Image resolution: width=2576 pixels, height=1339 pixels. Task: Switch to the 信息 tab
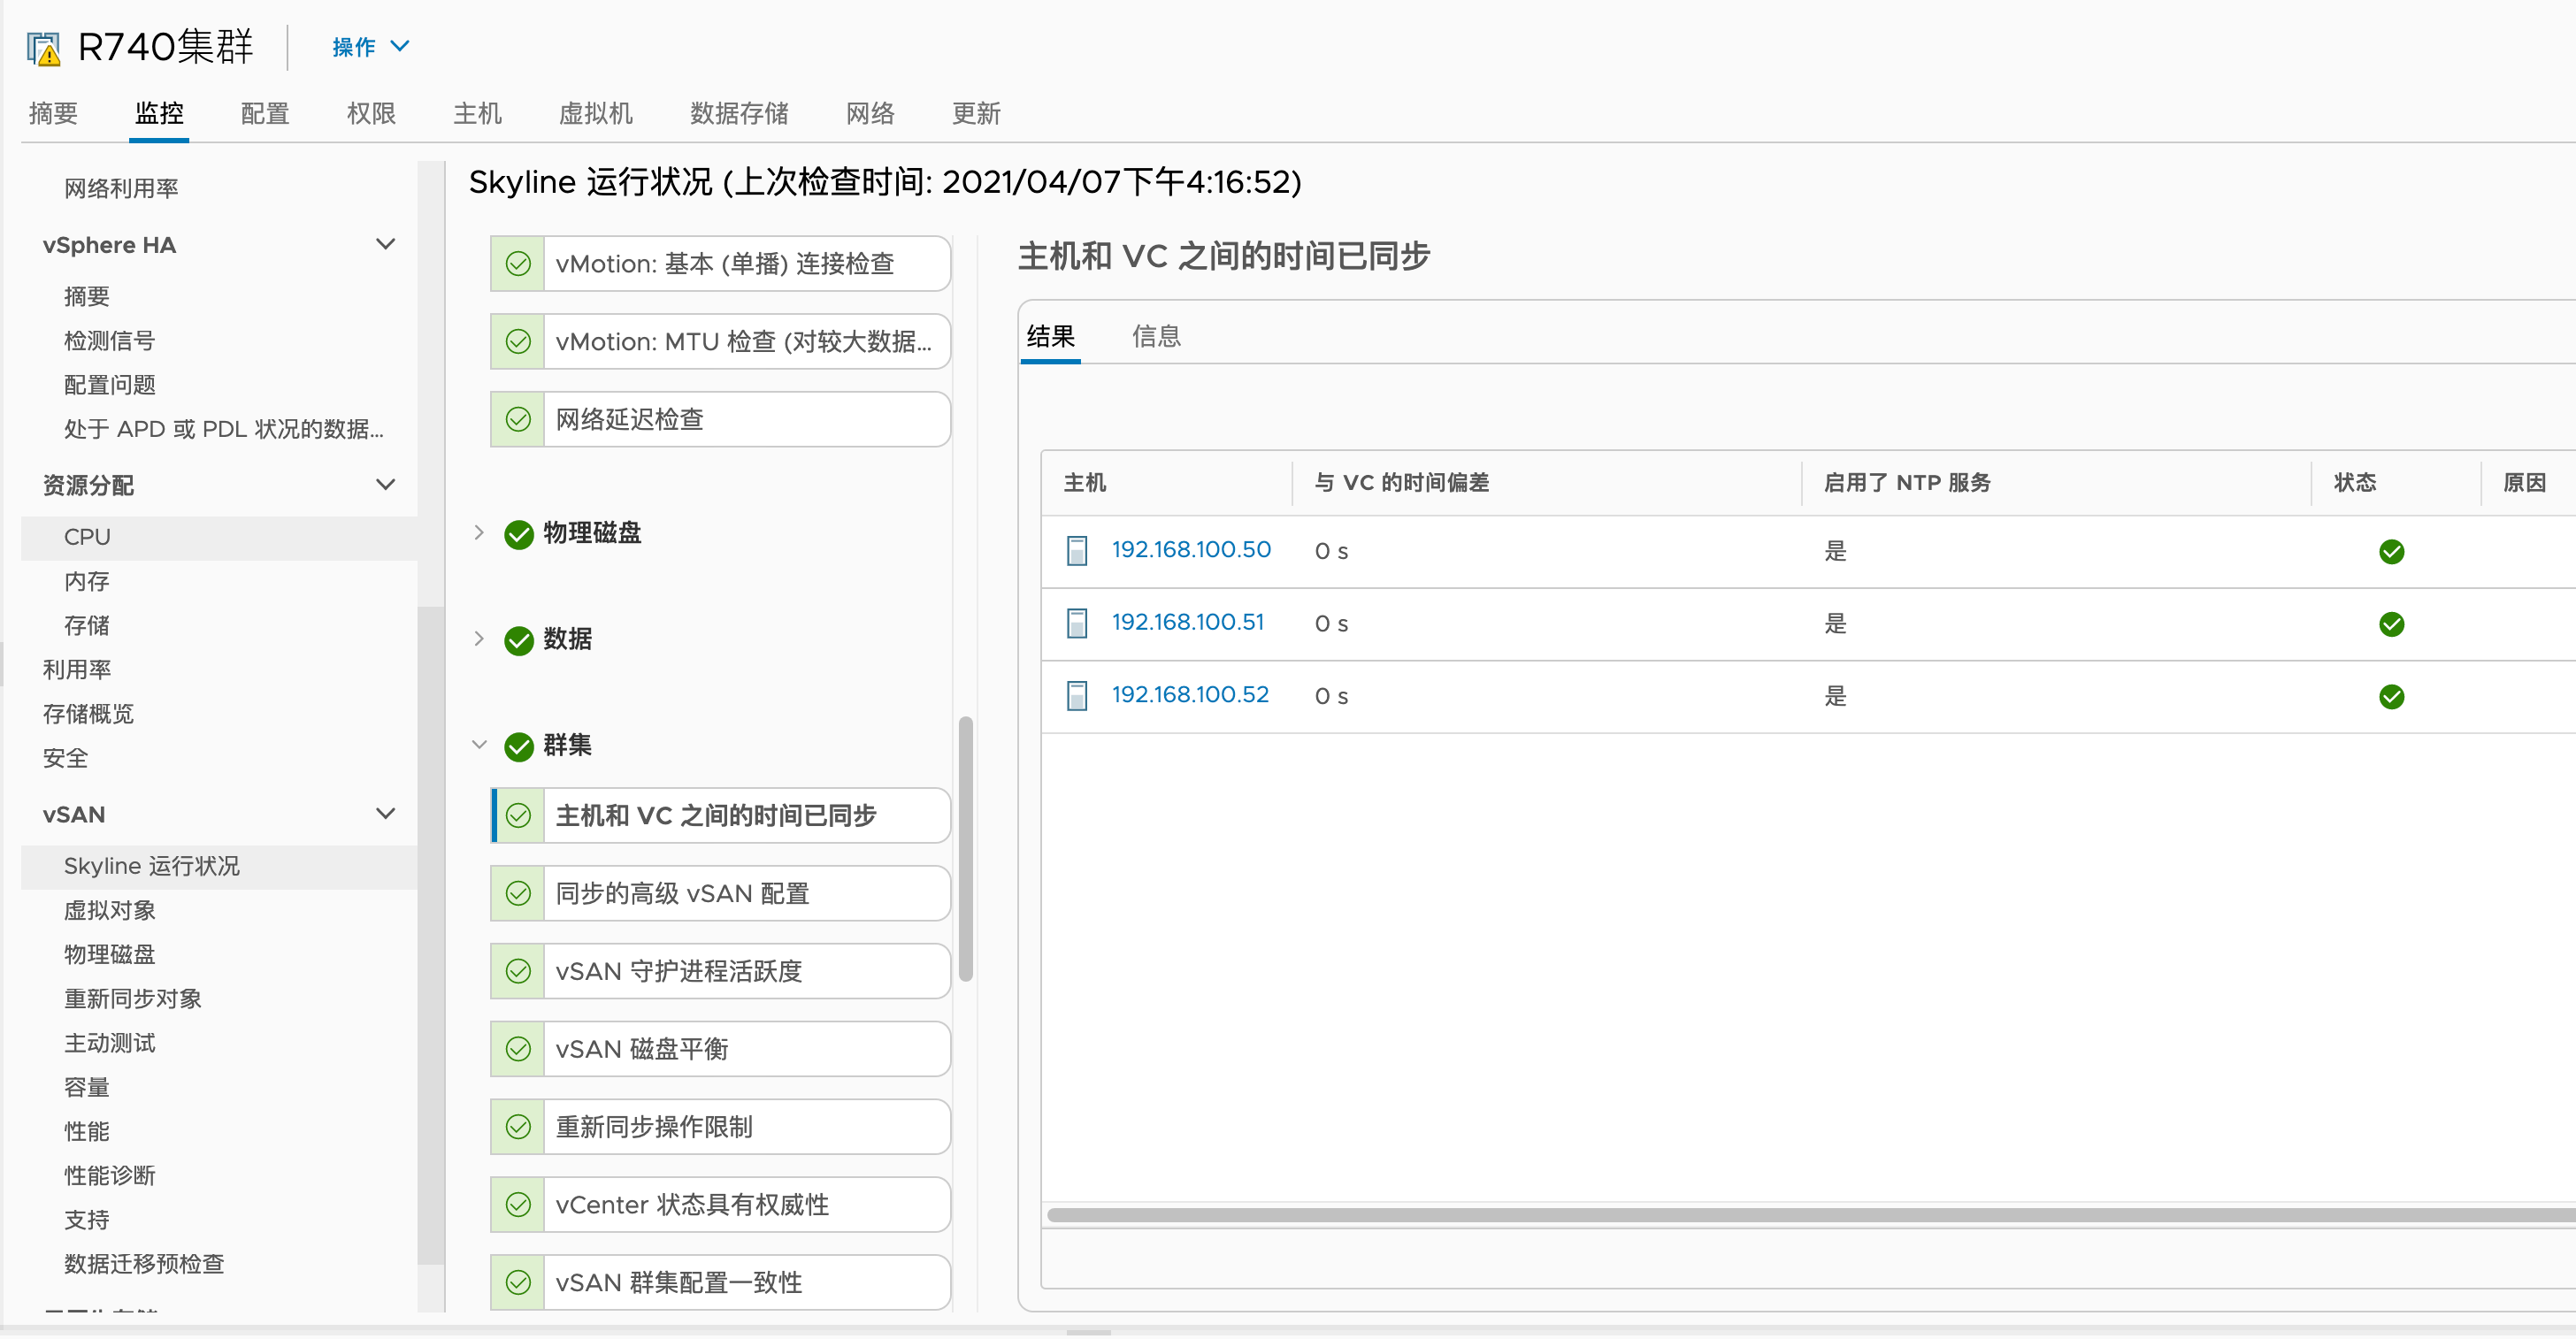(1155, 336)
